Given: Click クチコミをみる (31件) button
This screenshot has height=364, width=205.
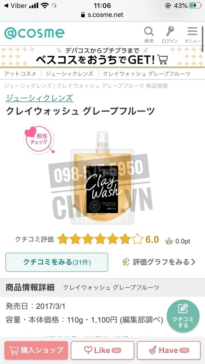Looking at the screenshot, I should 57,262.
